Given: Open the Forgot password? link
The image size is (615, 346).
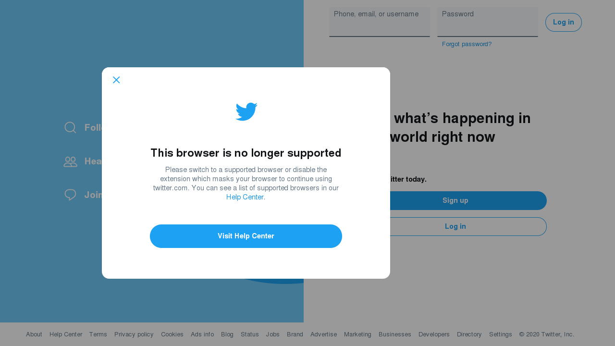Looking at the screenshot, I should pos(467,44).
